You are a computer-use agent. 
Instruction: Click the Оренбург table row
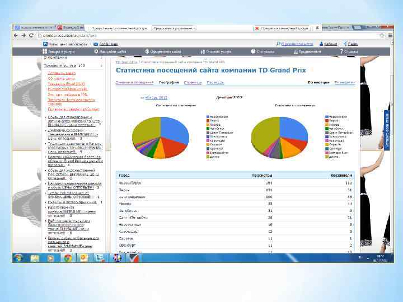click(x=235, y=246)
